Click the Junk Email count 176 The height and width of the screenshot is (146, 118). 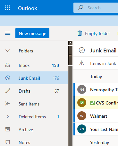pyautogui.click(x=56, y=78)
